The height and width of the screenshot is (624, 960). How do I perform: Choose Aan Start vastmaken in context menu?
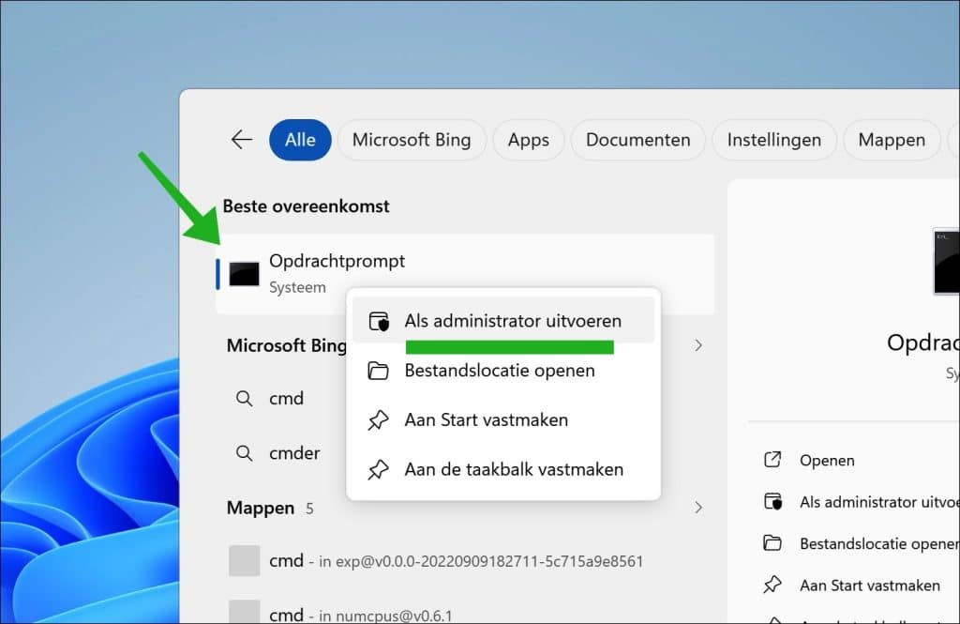[503, 419]
